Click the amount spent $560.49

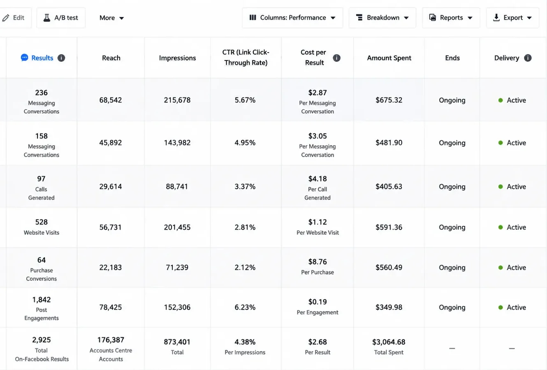click(x=389, y=268)
